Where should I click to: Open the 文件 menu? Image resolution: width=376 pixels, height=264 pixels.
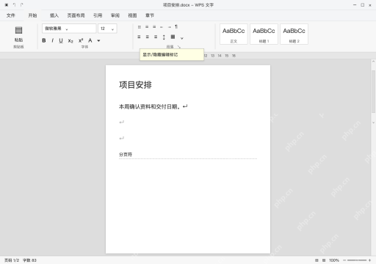coord(11,15)
